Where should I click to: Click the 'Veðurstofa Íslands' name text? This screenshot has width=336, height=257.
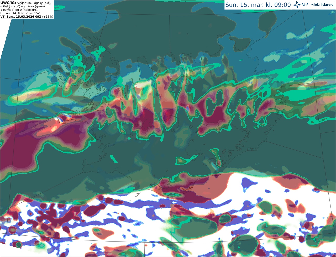click(x=317, y=5)
